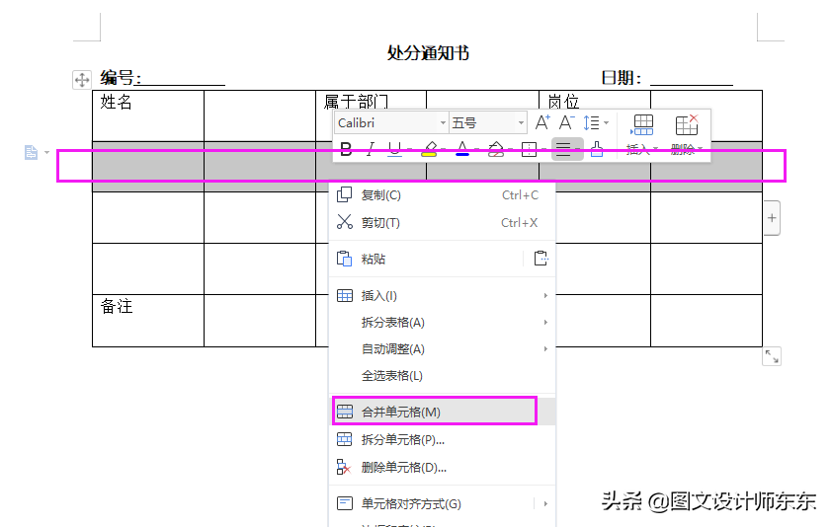Expand the 删除 dropdown in mini toolbar
Image resolution: width=832 pixels, height=527 pixels.
click(701, 149)
